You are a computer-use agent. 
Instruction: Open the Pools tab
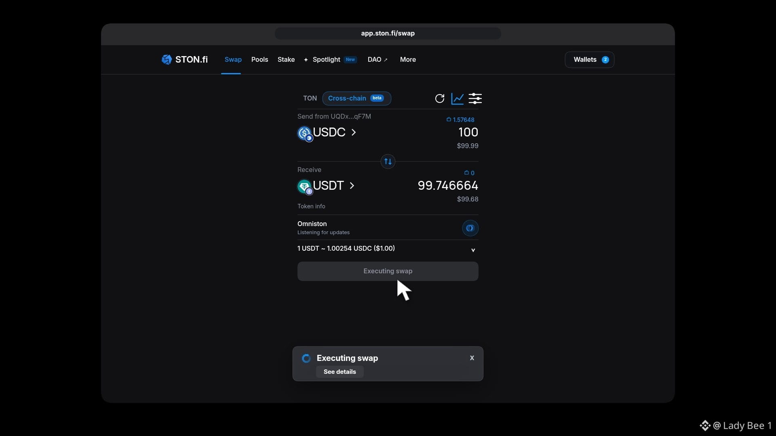[259, 59]
